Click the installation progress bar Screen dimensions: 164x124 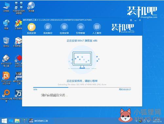click(82, 87)
